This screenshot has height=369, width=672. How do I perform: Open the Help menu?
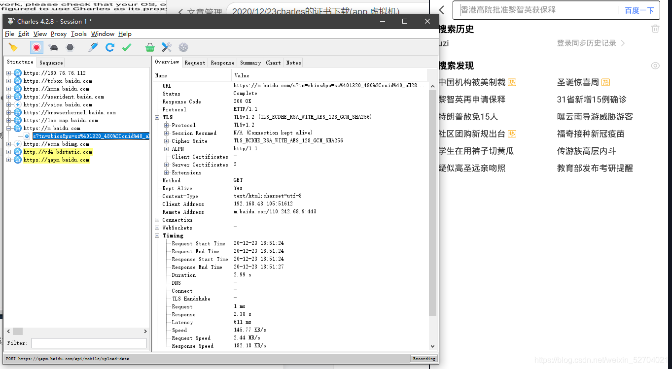pyautogui.click(x=125, y=34)
